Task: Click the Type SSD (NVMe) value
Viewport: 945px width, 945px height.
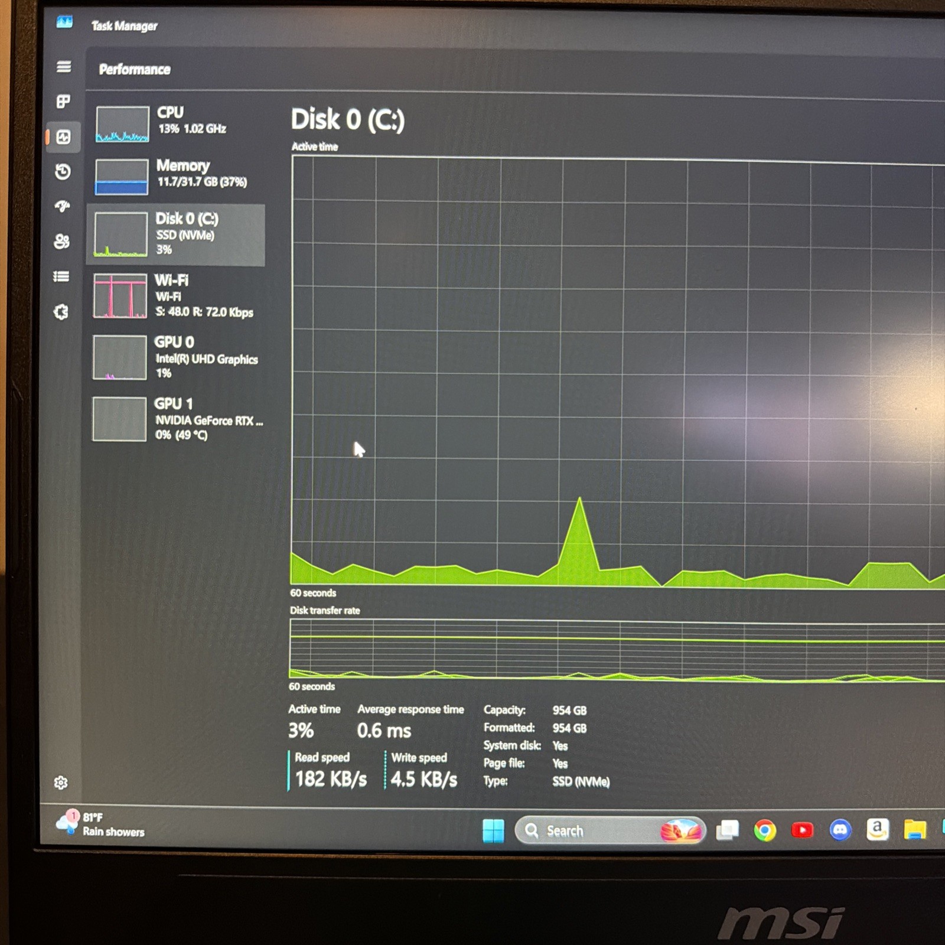Action: 581,781
